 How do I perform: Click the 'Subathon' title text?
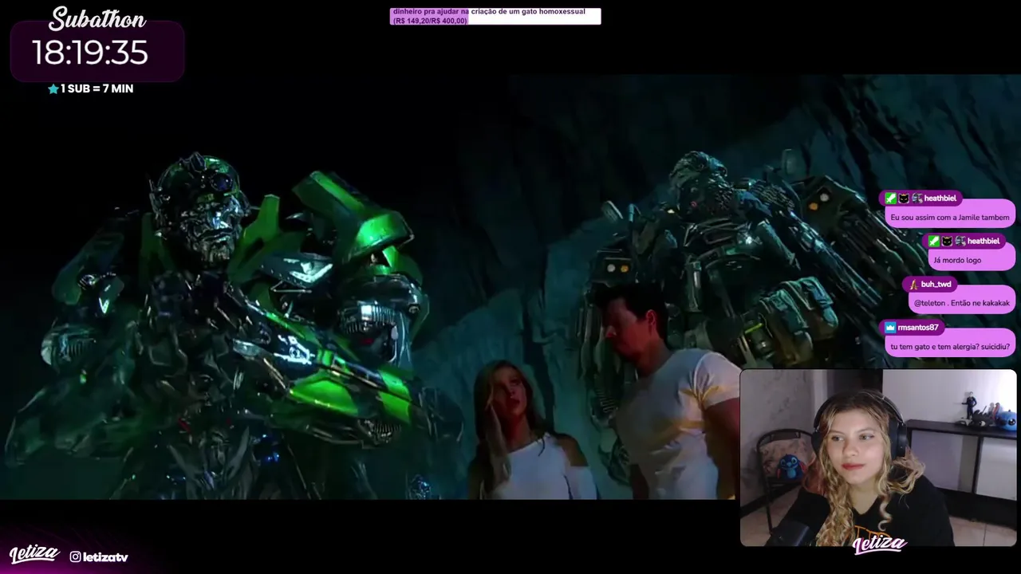coord(97,18)
